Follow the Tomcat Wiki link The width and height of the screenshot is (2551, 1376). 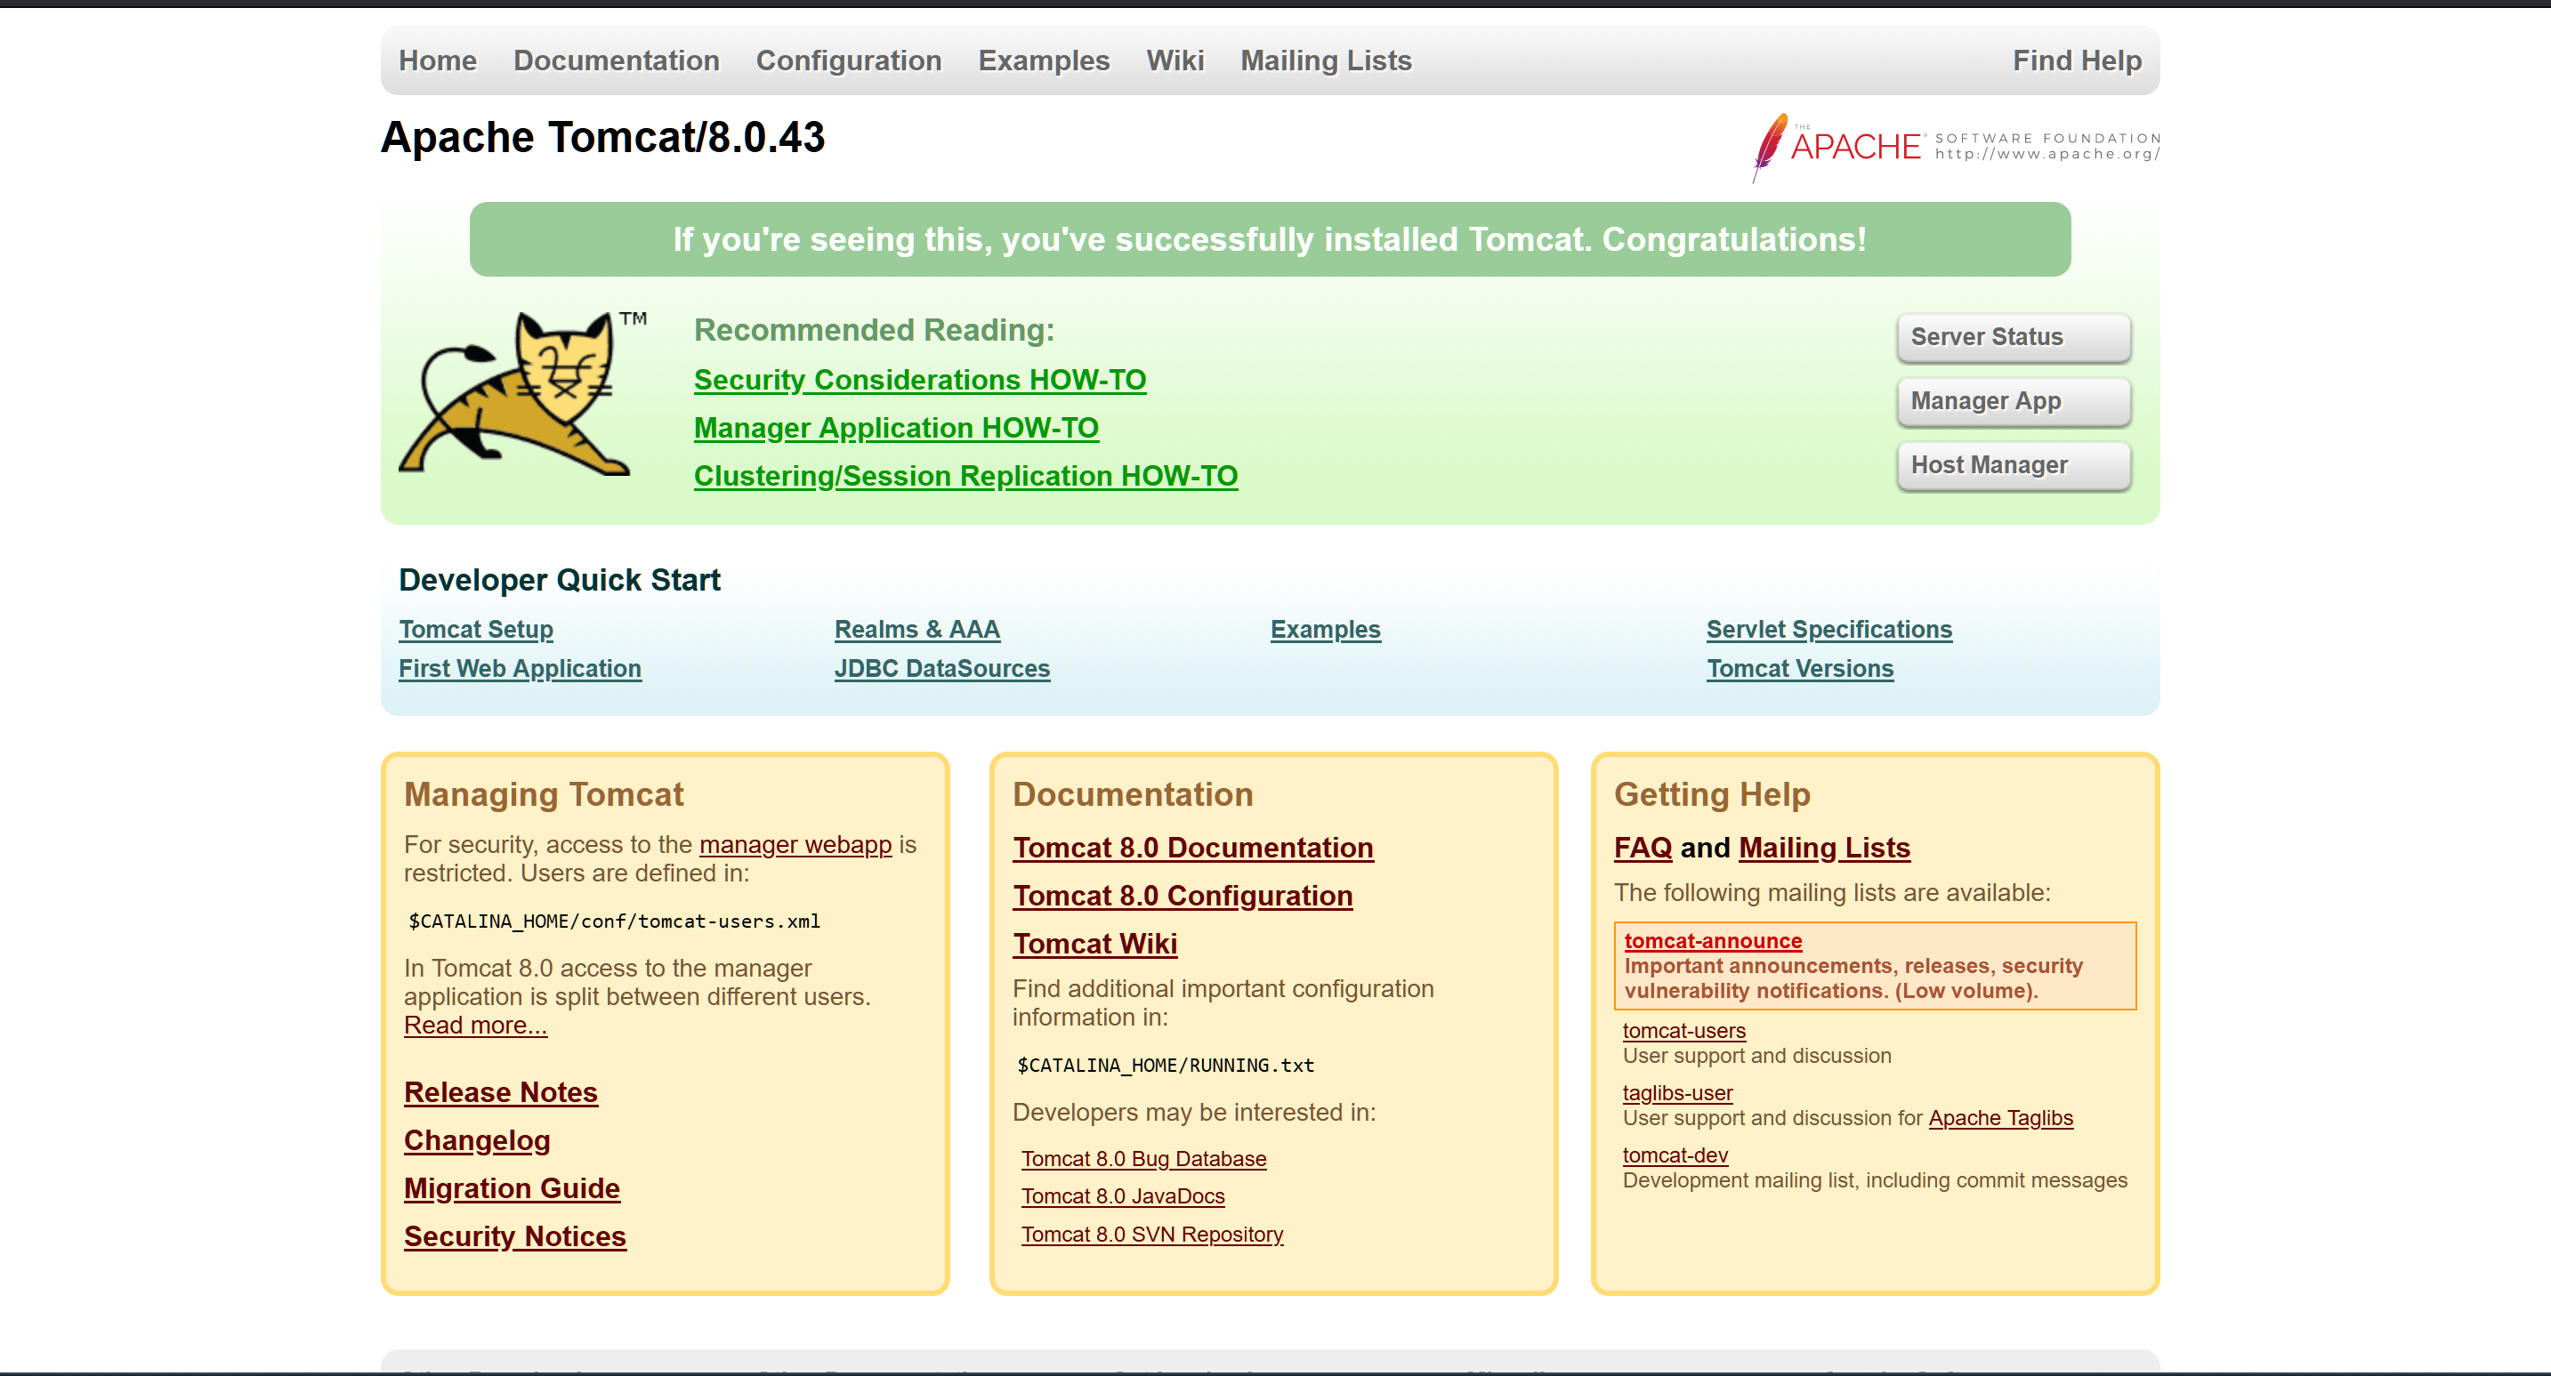point(1095,945)
